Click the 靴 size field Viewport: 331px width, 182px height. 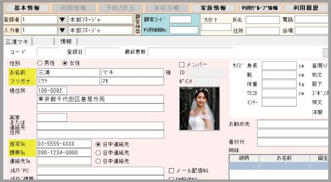click(279, 75)
